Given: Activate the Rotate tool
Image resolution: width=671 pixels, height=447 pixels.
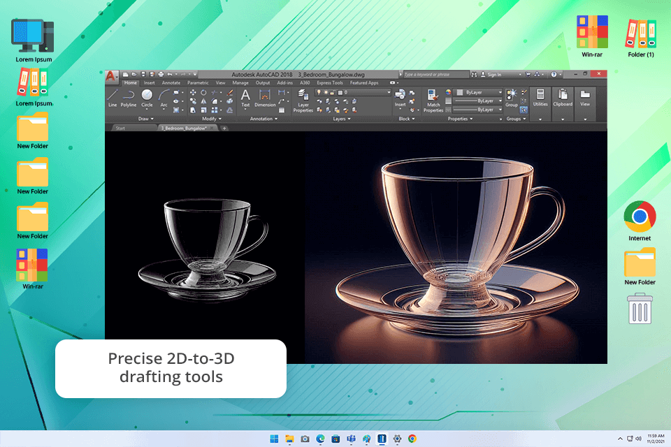Looking at the screenshot, I should tap(203, 92).
